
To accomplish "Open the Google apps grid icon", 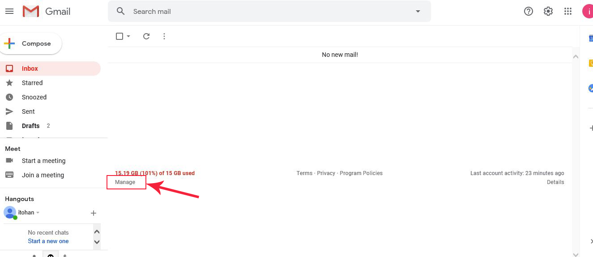I will [568, 11].
